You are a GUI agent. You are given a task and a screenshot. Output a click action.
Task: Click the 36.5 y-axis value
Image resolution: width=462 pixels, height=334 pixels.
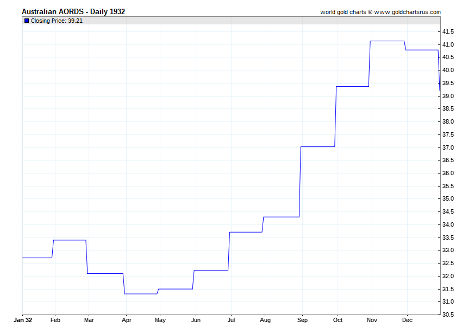coord(448,160)
